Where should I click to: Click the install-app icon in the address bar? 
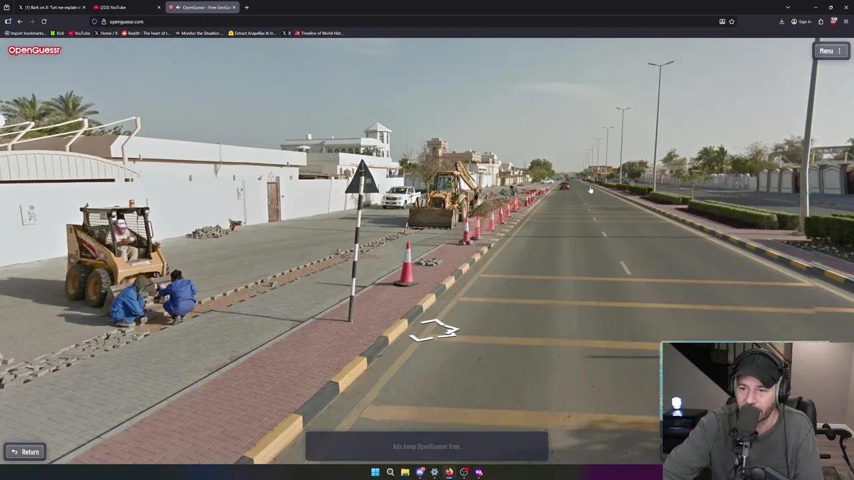pos(722,21)
